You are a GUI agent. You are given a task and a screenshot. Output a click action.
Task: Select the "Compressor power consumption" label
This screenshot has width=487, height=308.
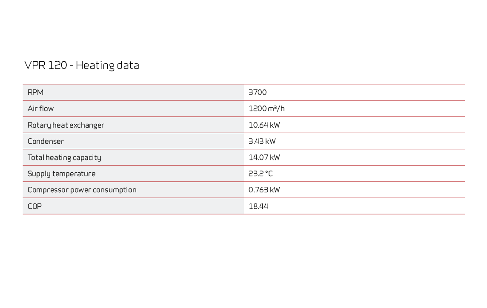tap(82, 190)
